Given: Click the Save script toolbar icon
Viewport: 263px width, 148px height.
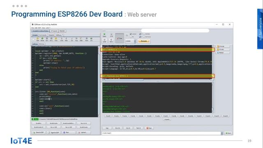Looking at the screenshot, I should tap(47, 39).
